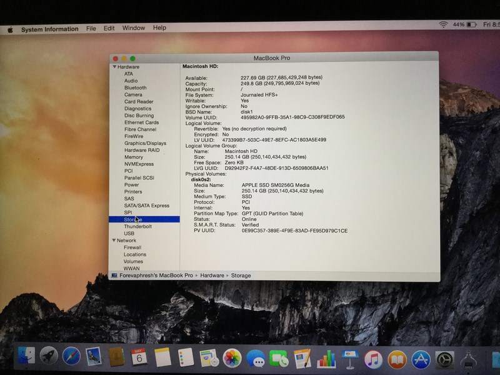Viewport: 500px width, 375px height.
Task: Open the Messages app in dock
Action: click(x=255, y=359)
